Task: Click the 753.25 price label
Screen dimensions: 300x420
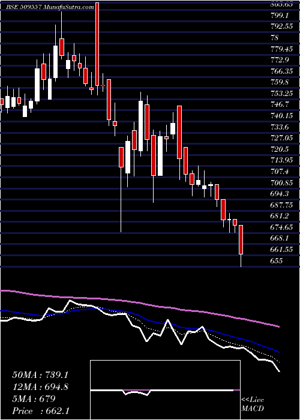Action: [282, 94]
